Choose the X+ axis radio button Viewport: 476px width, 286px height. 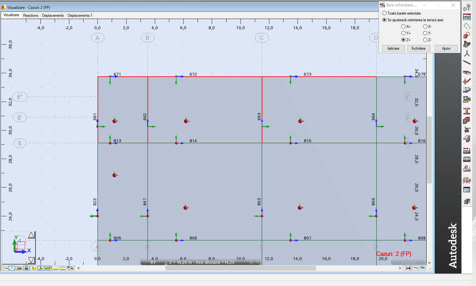click(403, 27)
